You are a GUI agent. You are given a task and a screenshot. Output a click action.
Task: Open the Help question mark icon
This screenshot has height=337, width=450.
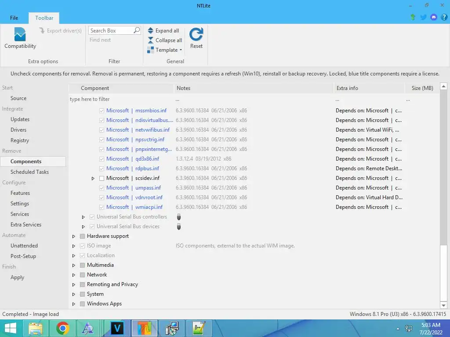click(x=444, y=17)
